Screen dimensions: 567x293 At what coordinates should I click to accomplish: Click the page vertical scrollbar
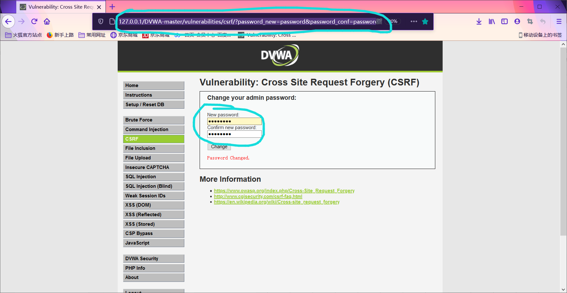tap(563, 142)
